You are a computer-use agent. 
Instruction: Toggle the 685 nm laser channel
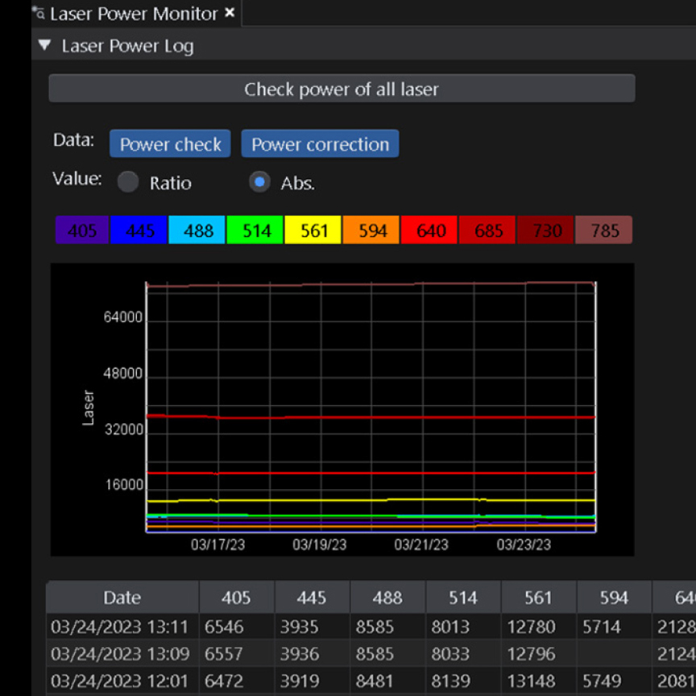click(487, 230)
